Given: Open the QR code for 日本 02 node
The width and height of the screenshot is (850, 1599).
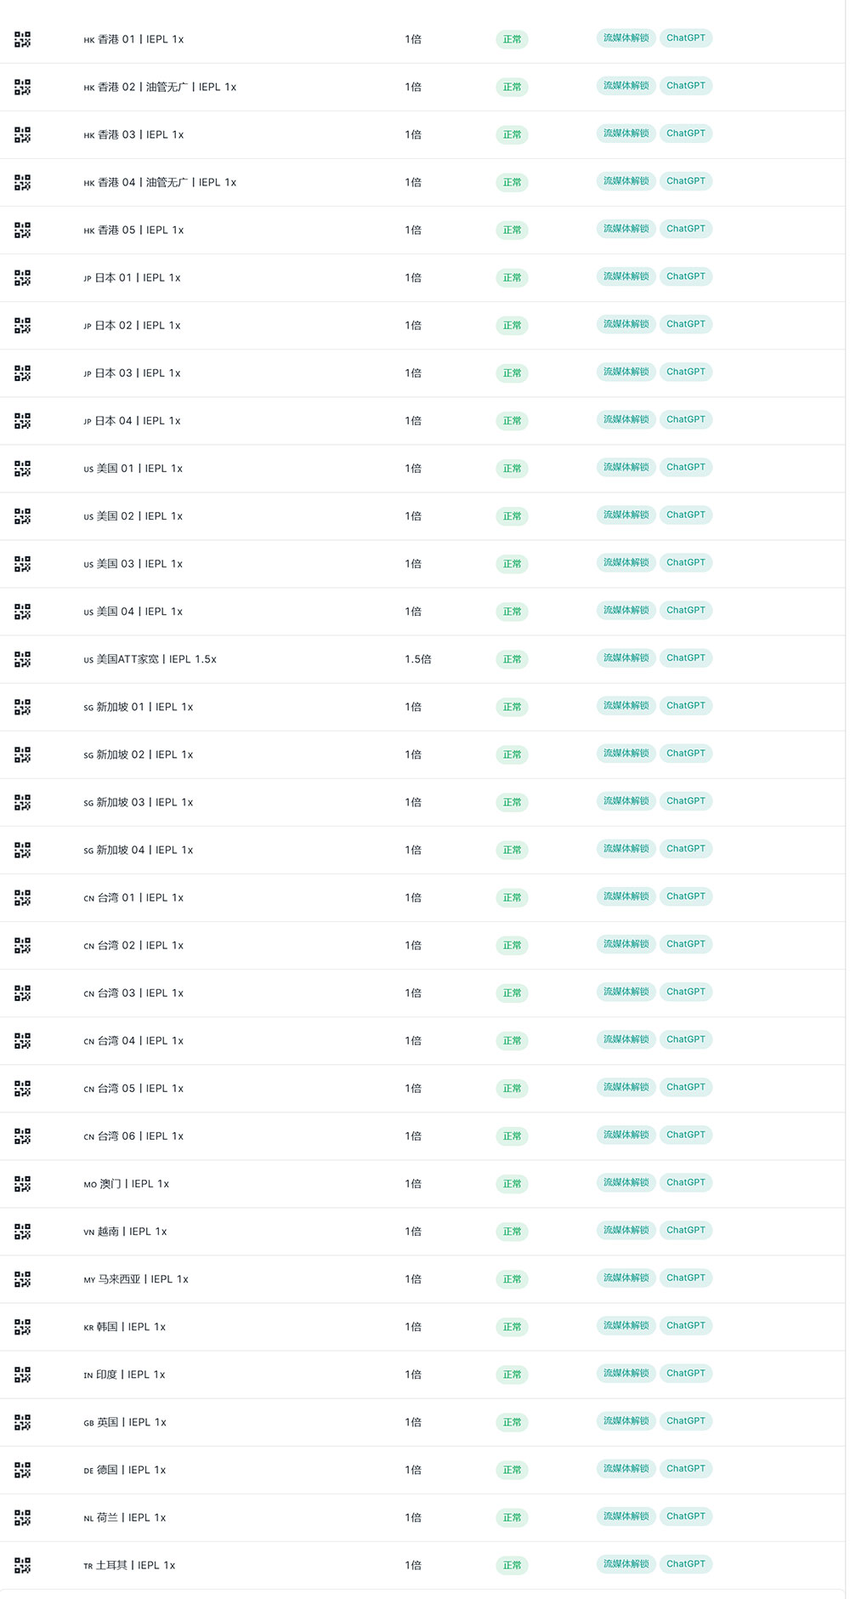Looking at the screenshot, I should 23,325.
